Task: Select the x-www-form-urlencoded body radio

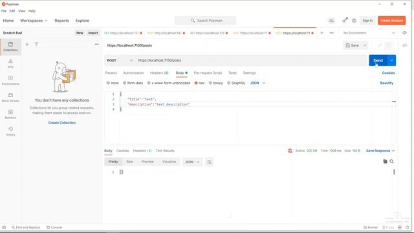Action: [x=149, y=83]
